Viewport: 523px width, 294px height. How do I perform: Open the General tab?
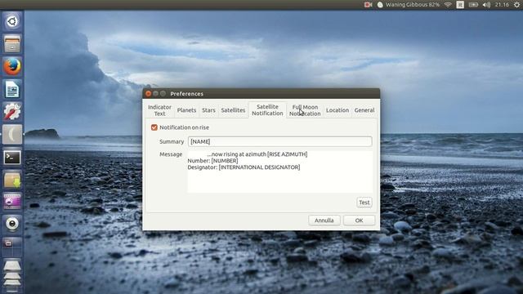364,110
